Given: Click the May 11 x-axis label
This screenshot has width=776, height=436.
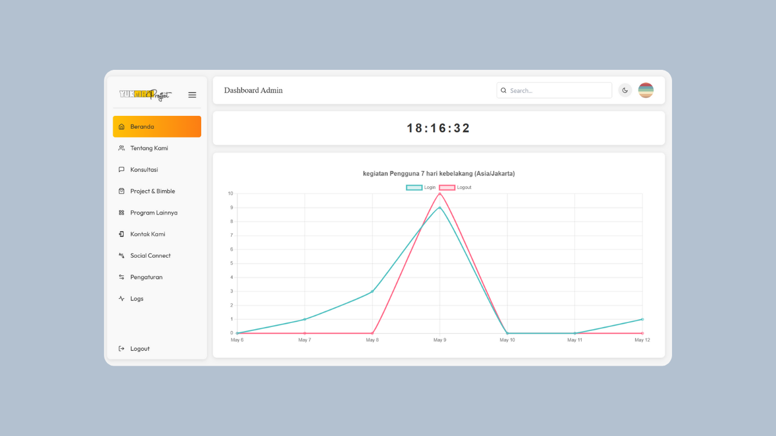Looking at the screenshot, I should click(575, 340).
